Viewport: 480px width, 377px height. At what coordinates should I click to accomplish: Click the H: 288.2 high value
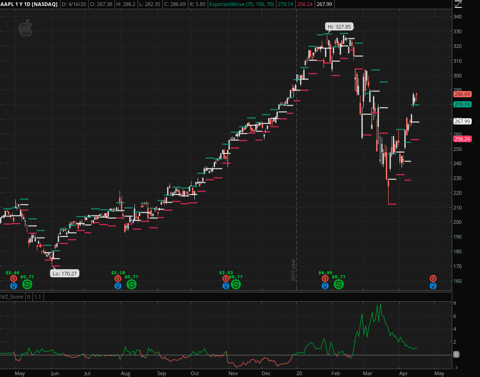[x=126, y=4]
